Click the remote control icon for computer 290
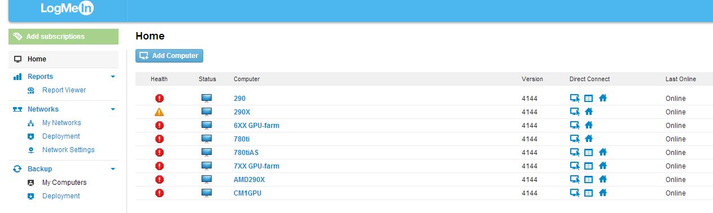713x213 pixels. (x=575, y=98)
